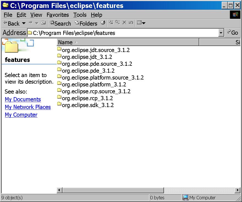Follow the My Documents link
Screen dimensions: 242x202
coord(23,99)
